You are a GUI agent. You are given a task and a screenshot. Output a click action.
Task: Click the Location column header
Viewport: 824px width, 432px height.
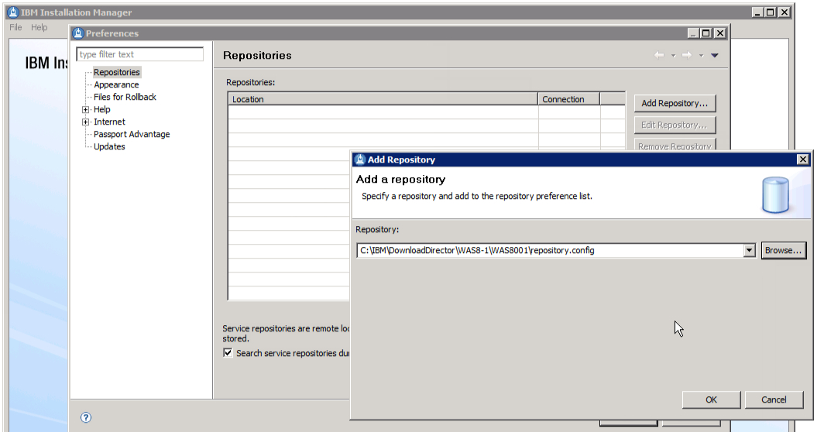[x=383, y=99]
